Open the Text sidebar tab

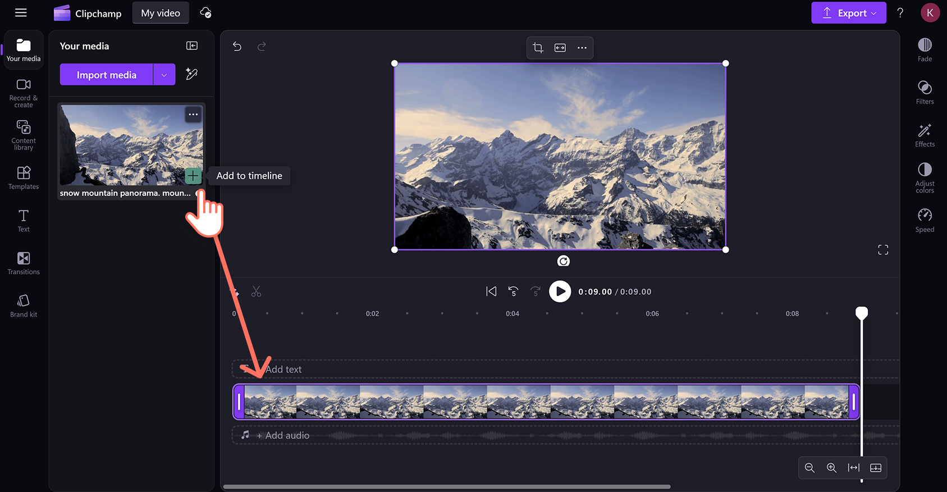click(x=24, y=220)
